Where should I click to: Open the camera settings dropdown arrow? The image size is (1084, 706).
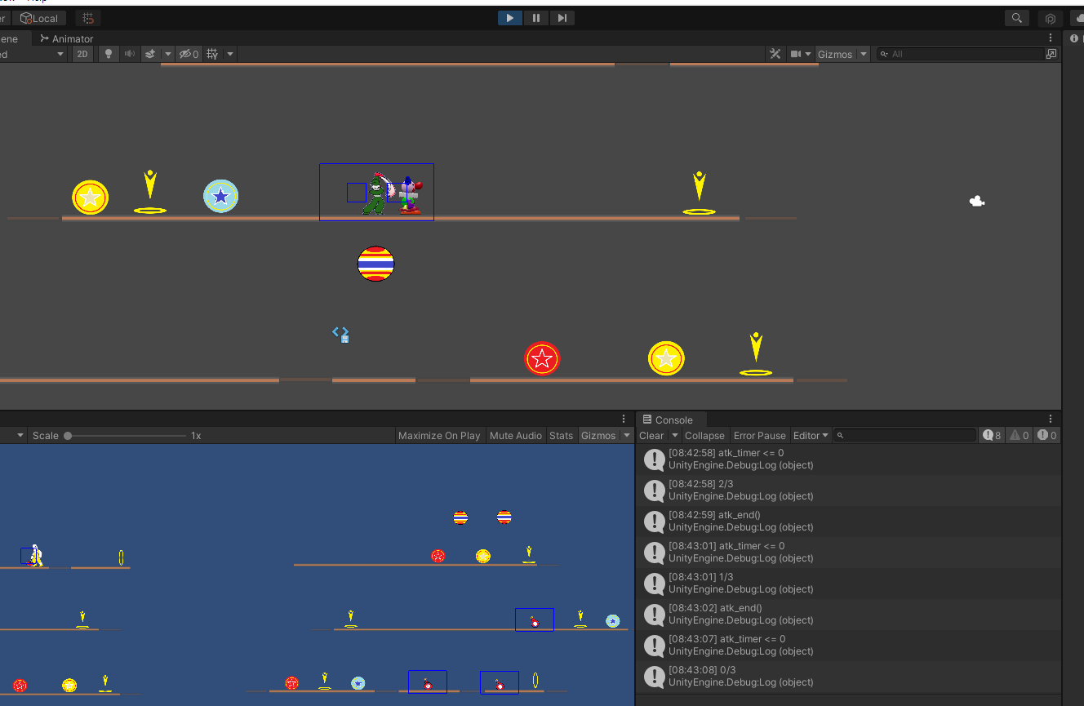coord(808,54)
